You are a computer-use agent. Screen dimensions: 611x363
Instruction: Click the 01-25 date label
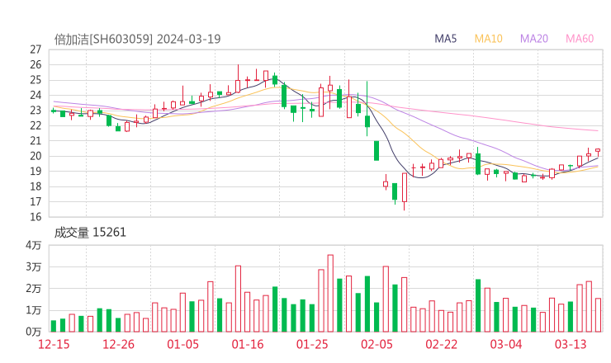click(x=312, y=344)
